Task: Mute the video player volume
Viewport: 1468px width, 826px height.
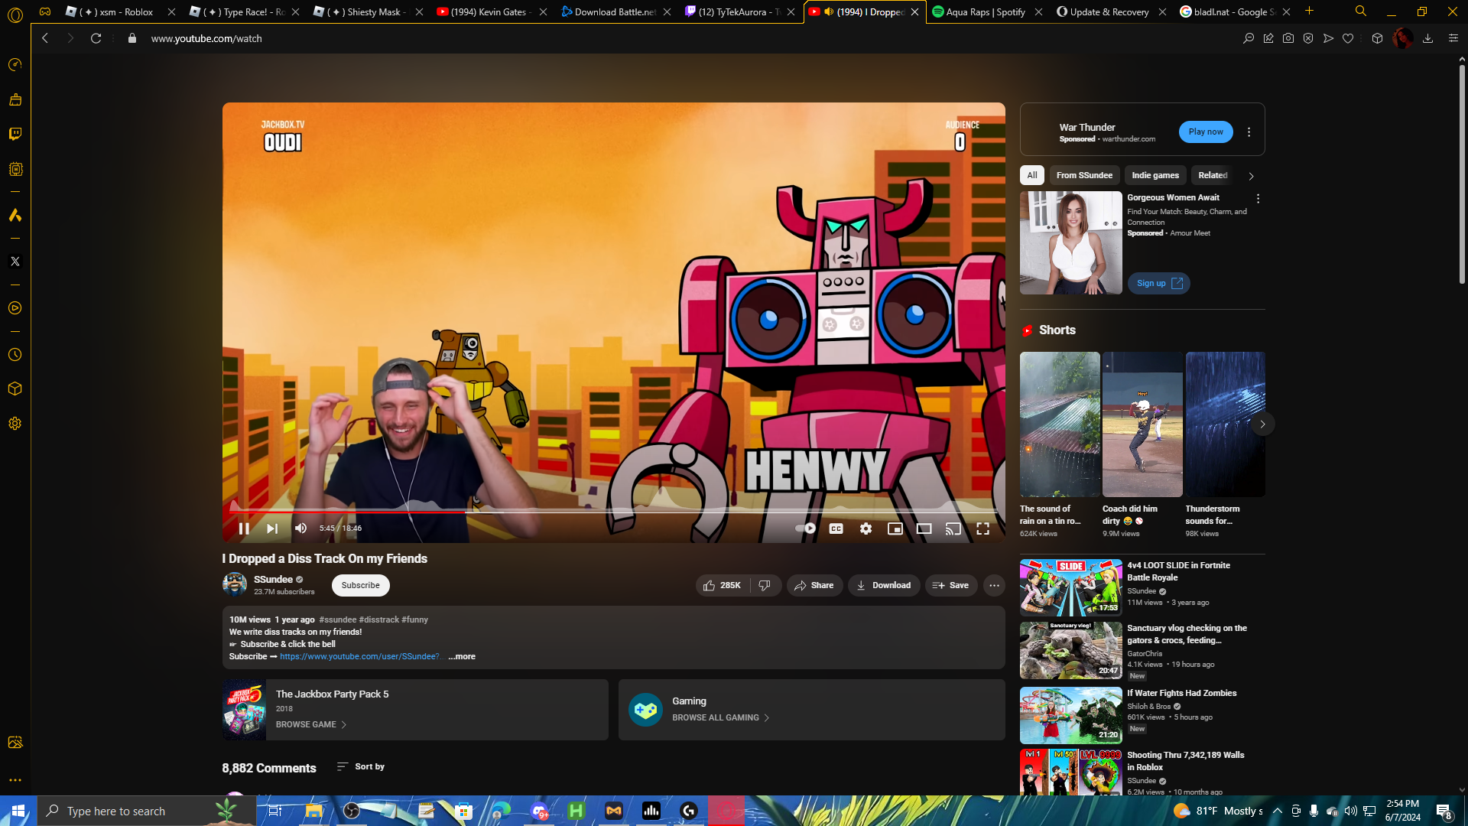Action: [301, 528]
